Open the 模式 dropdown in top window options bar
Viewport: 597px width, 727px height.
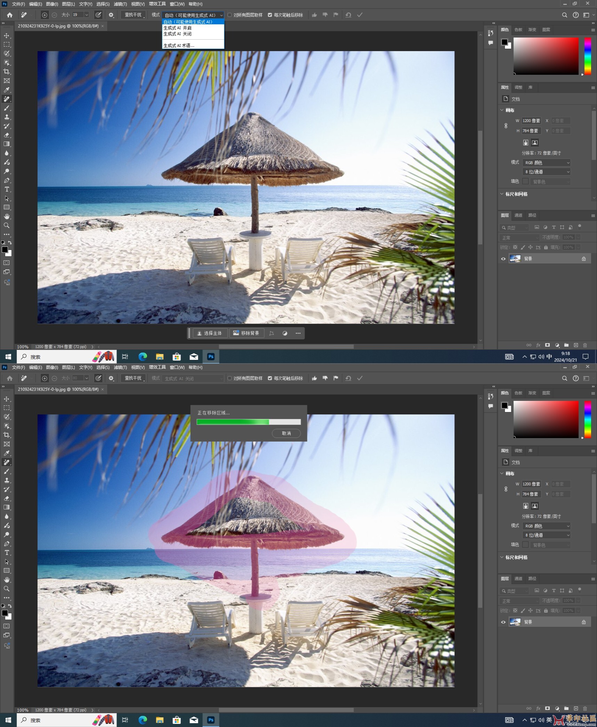(x=193, y=15)
